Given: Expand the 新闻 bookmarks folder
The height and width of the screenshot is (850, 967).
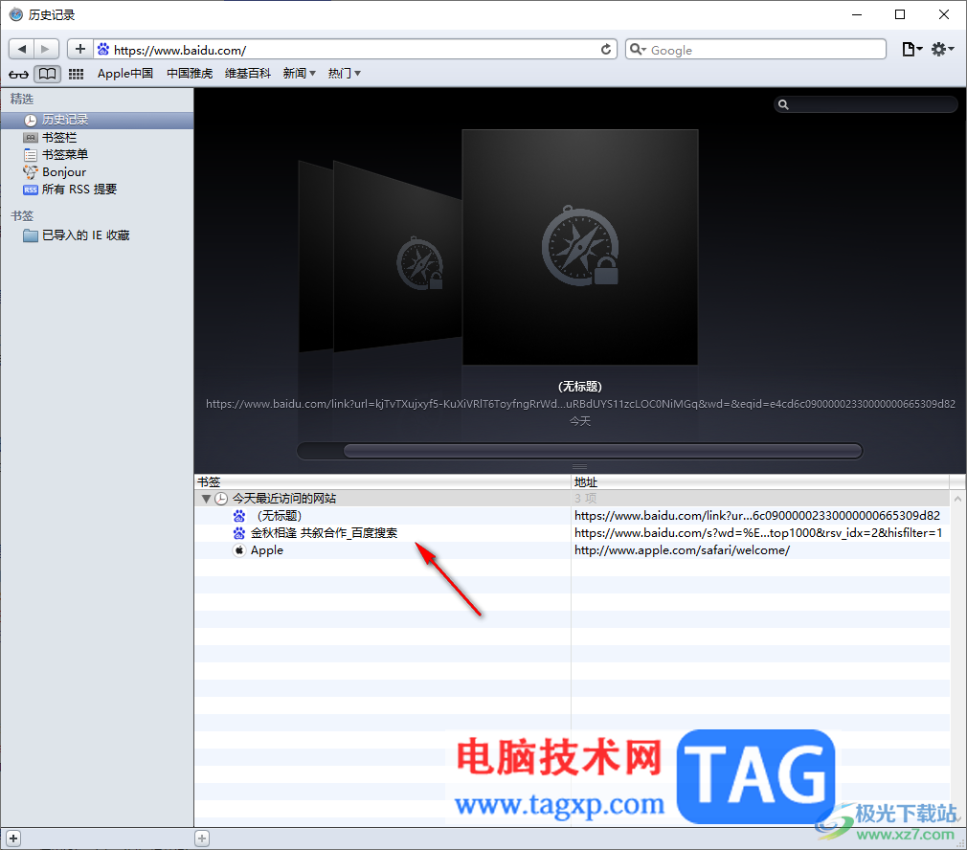Looking at the screenshot, I should pos(299,74).
